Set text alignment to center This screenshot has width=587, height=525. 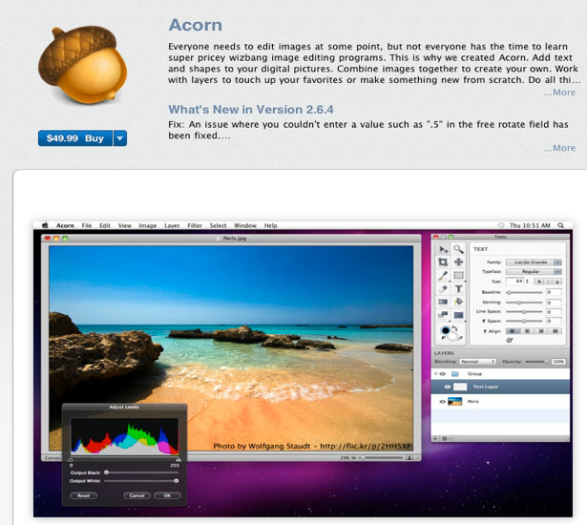(x=527, y=331)
